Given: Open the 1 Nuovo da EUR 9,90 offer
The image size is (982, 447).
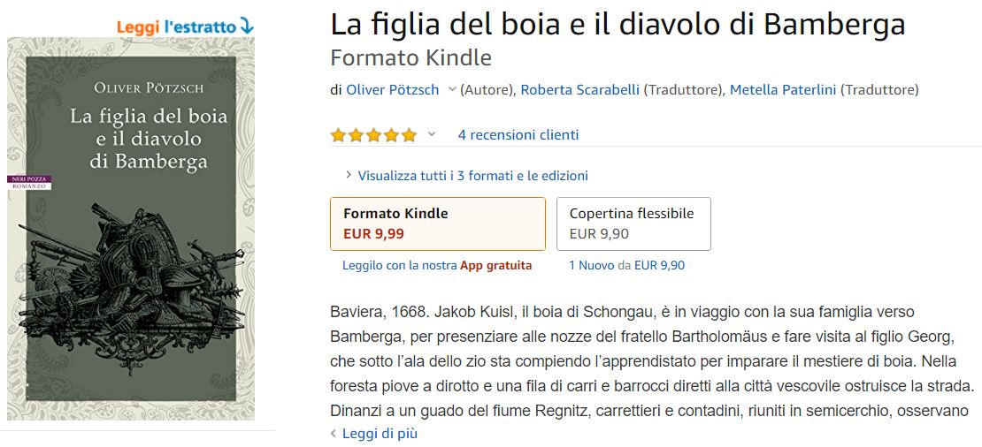Looking at the screenshot, I should [x=627, y=266].
